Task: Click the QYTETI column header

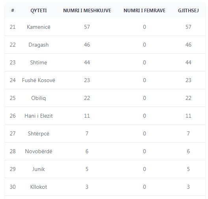Action: [38, 11]
